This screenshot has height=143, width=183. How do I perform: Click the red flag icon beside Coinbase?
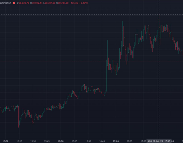click(14, 3)
